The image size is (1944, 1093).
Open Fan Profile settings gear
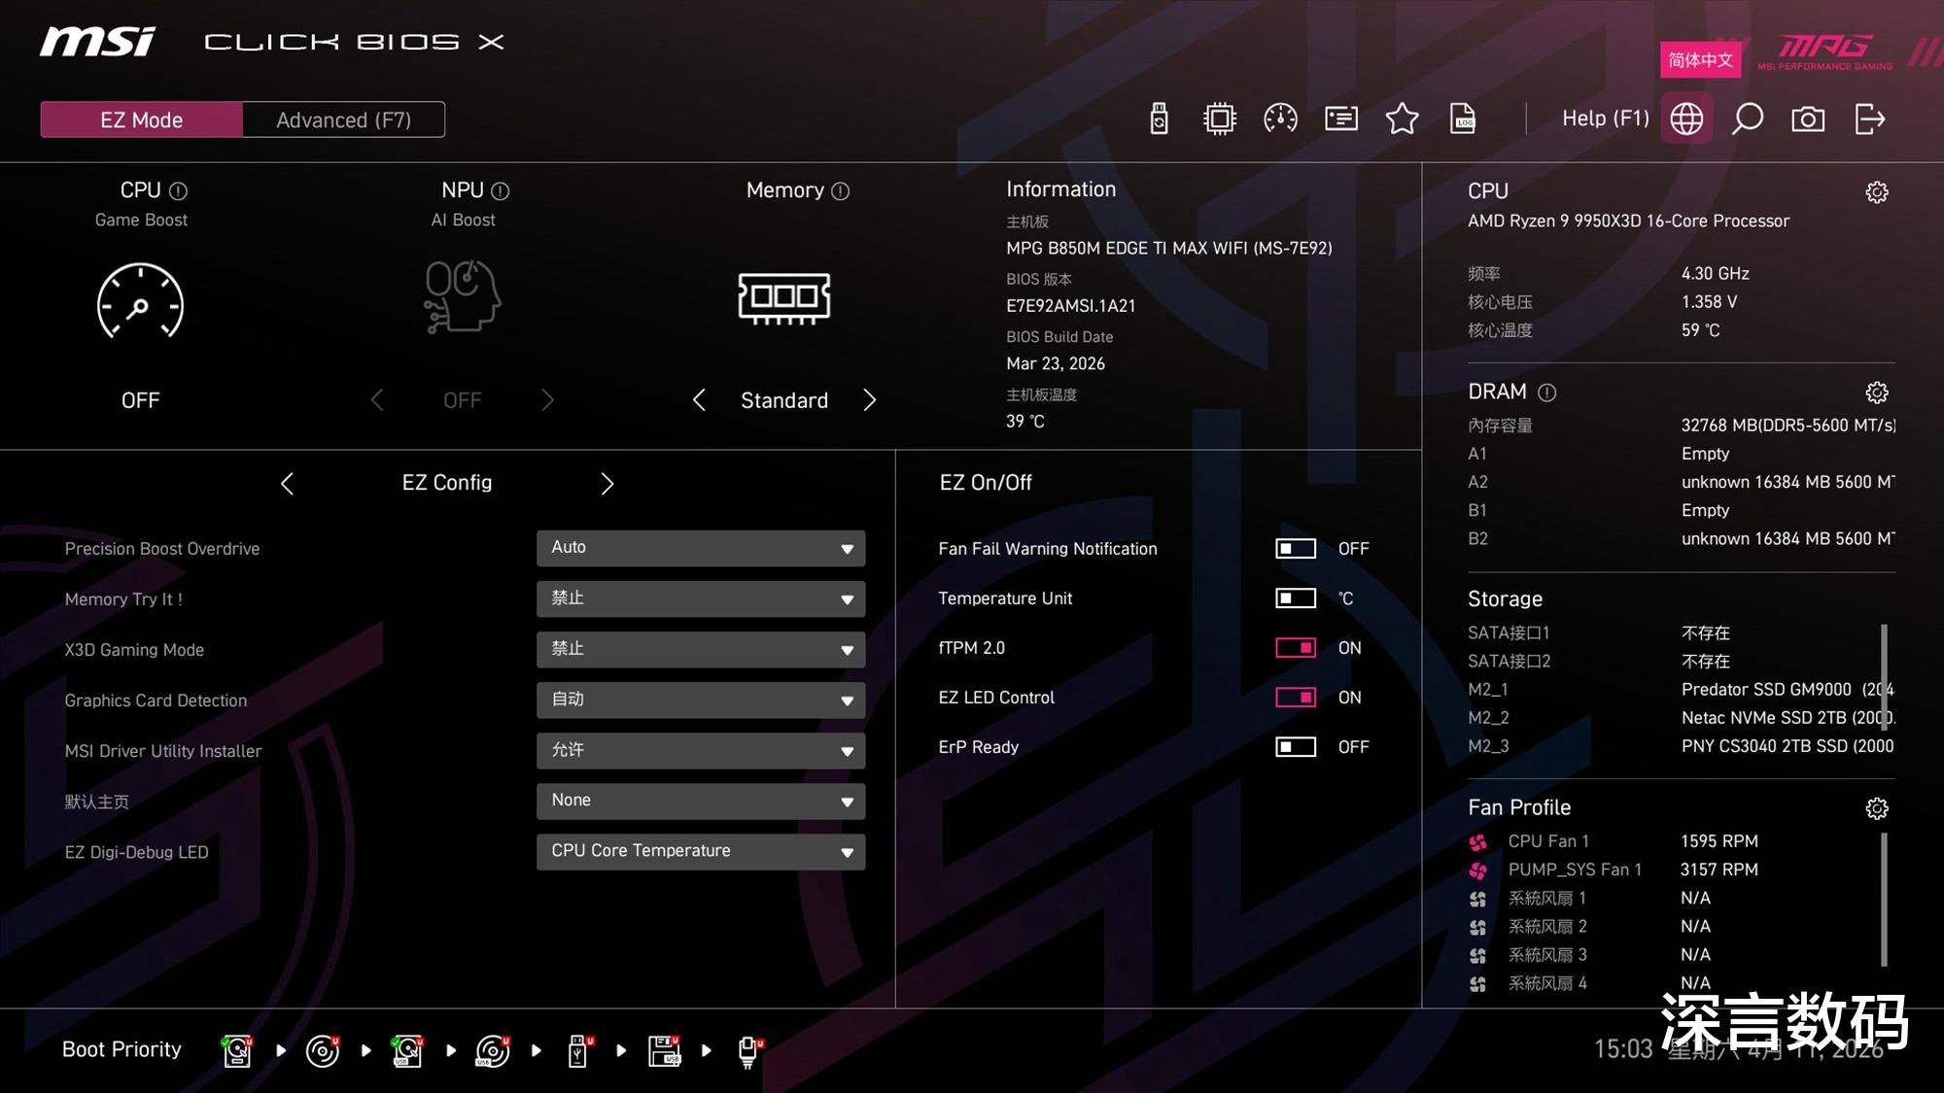tap(1877, 808)
